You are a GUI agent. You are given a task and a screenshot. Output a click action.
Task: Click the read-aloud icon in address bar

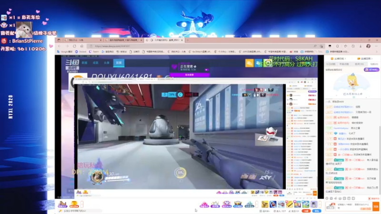315,46
